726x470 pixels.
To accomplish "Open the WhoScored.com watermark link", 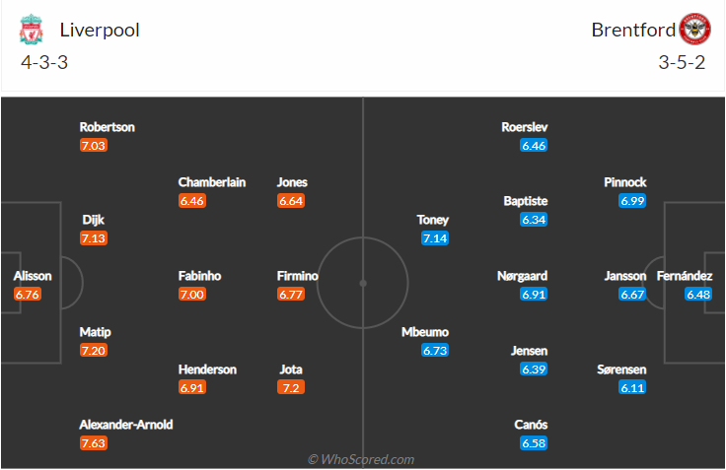I will click(x=361, y=459).
